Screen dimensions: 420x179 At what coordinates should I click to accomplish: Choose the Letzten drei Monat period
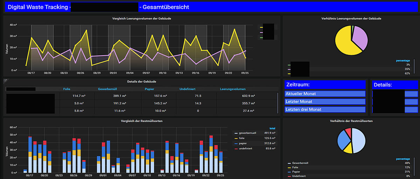(x=325, y=109)
